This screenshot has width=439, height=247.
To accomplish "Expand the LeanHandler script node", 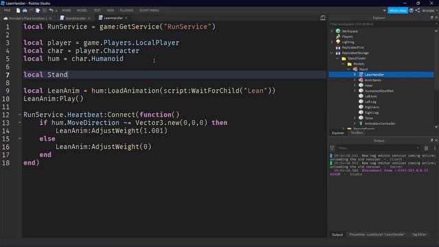I will pyautogui.click(x=355, y=75).
